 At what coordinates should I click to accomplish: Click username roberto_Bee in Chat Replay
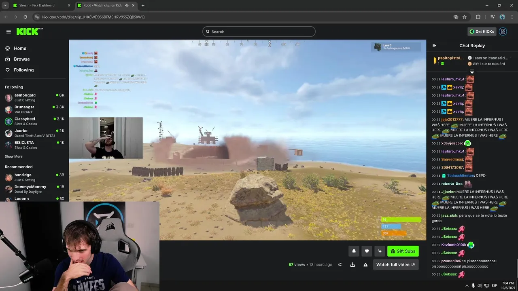point(452,183)
